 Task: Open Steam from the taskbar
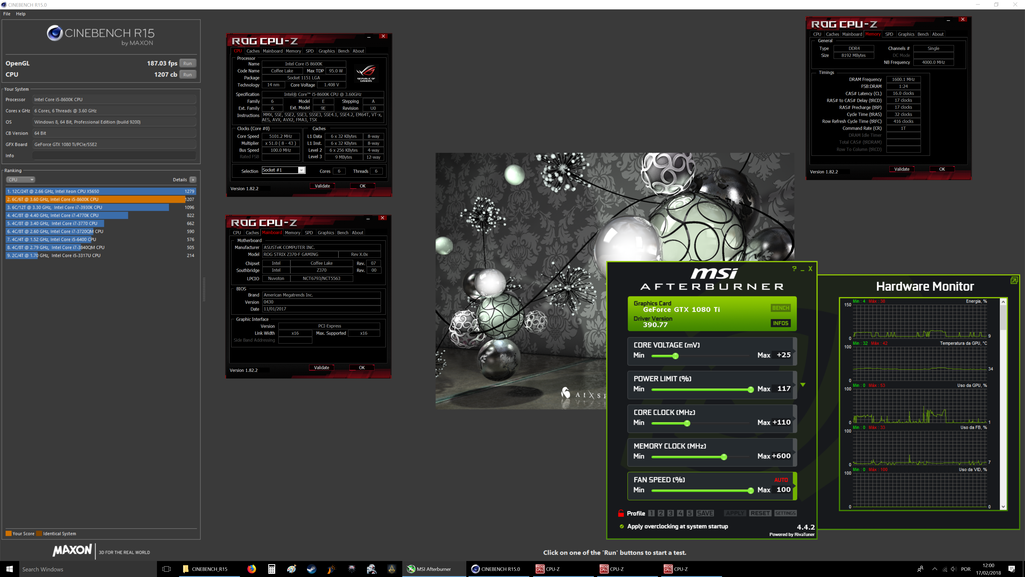tap(312, 569)
